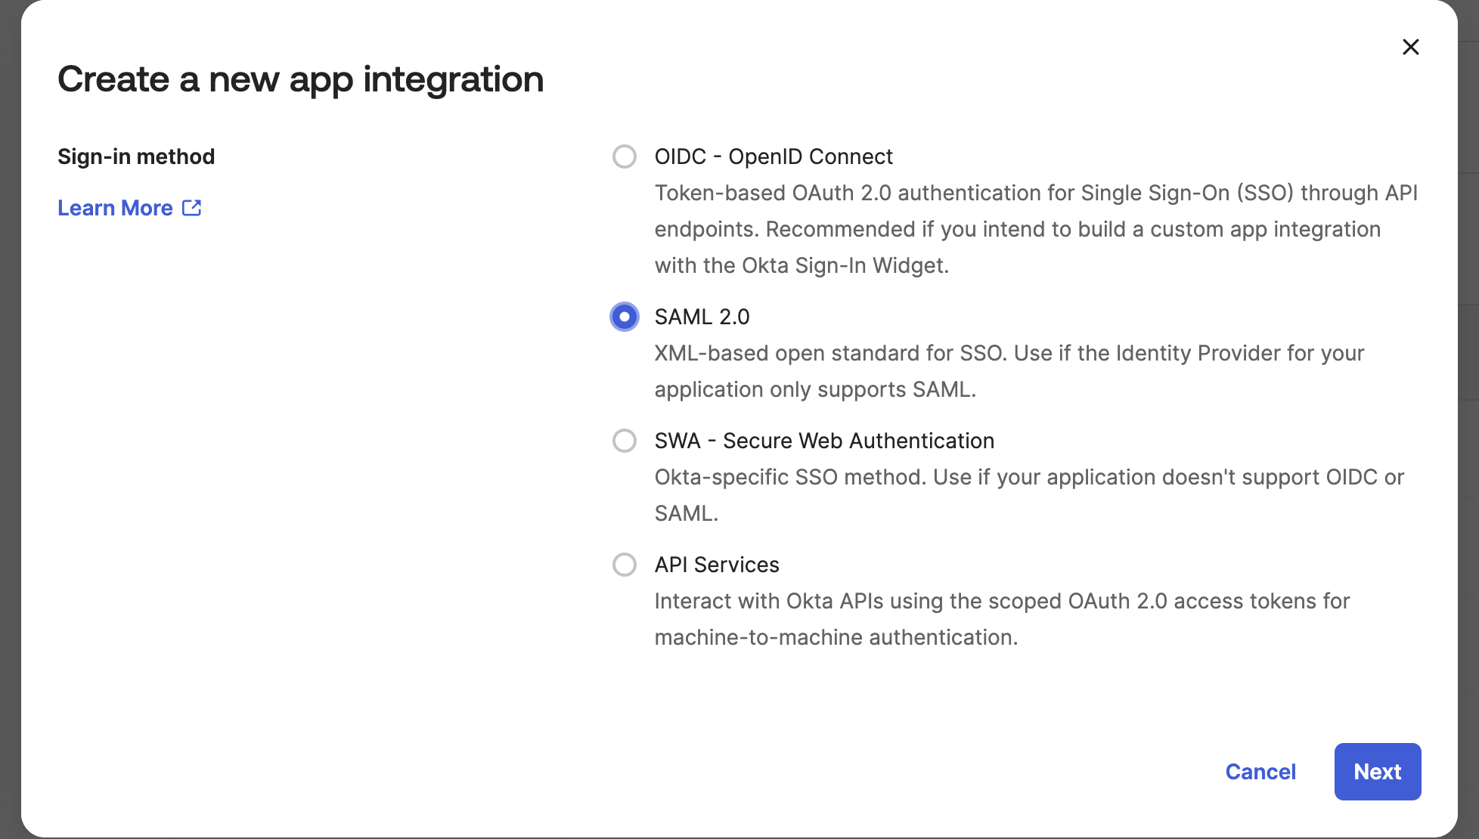
Task: Pick the SWA - Secure Web Authentication radio
Action: coord(625,441)
